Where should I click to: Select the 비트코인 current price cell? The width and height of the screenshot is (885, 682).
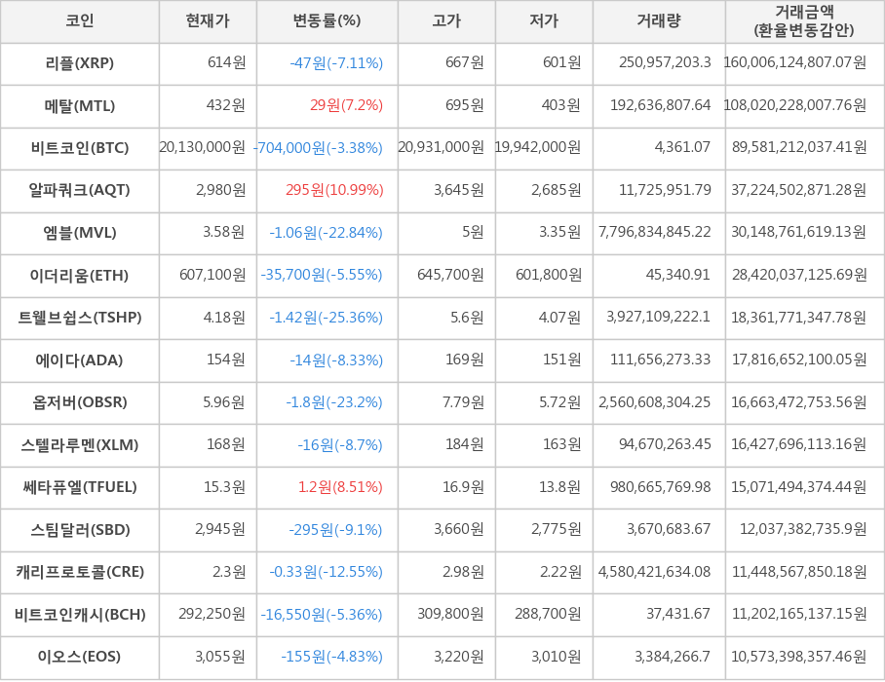pyautogui.click(x=207, y=148)
